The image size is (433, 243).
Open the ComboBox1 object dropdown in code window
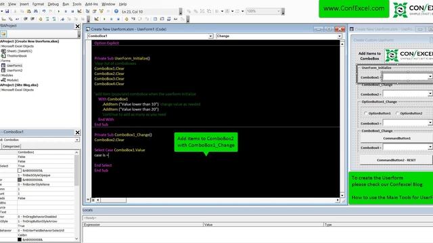[210, 36]
